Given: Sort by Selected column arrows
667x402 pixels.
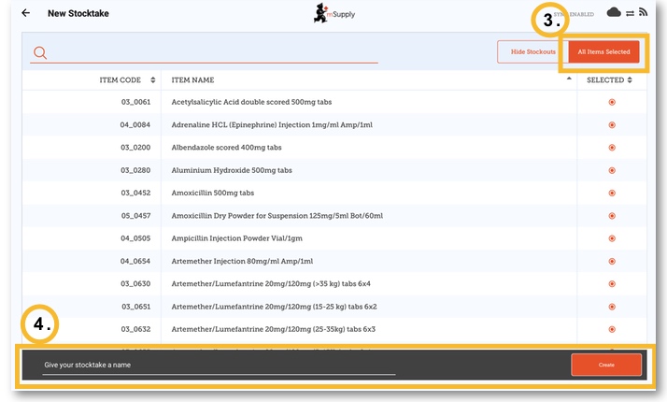Looking at the screenshot, I should coord(630,80).
